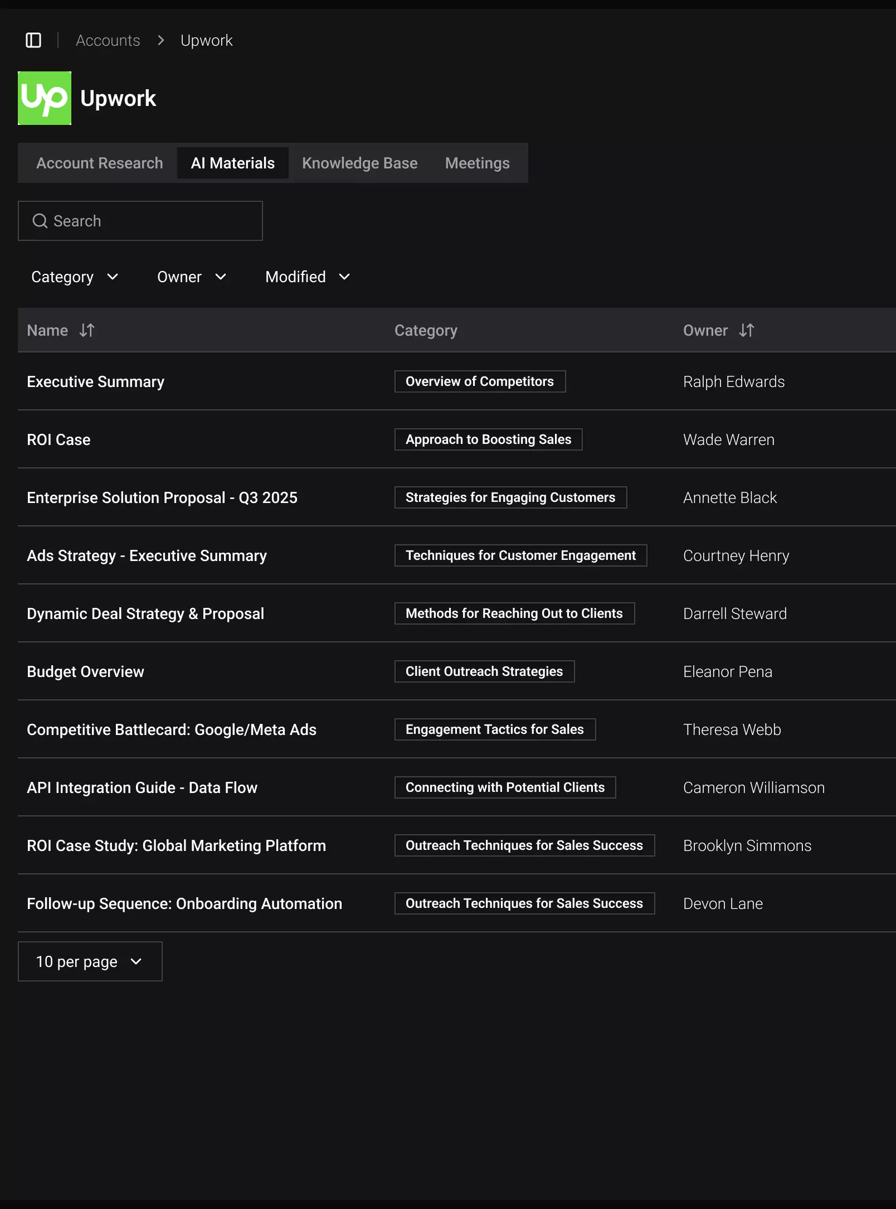Click owner Cameron Williamson
Image resolution: width=896 pixels, height=1209 pixels.
[754, 787]
